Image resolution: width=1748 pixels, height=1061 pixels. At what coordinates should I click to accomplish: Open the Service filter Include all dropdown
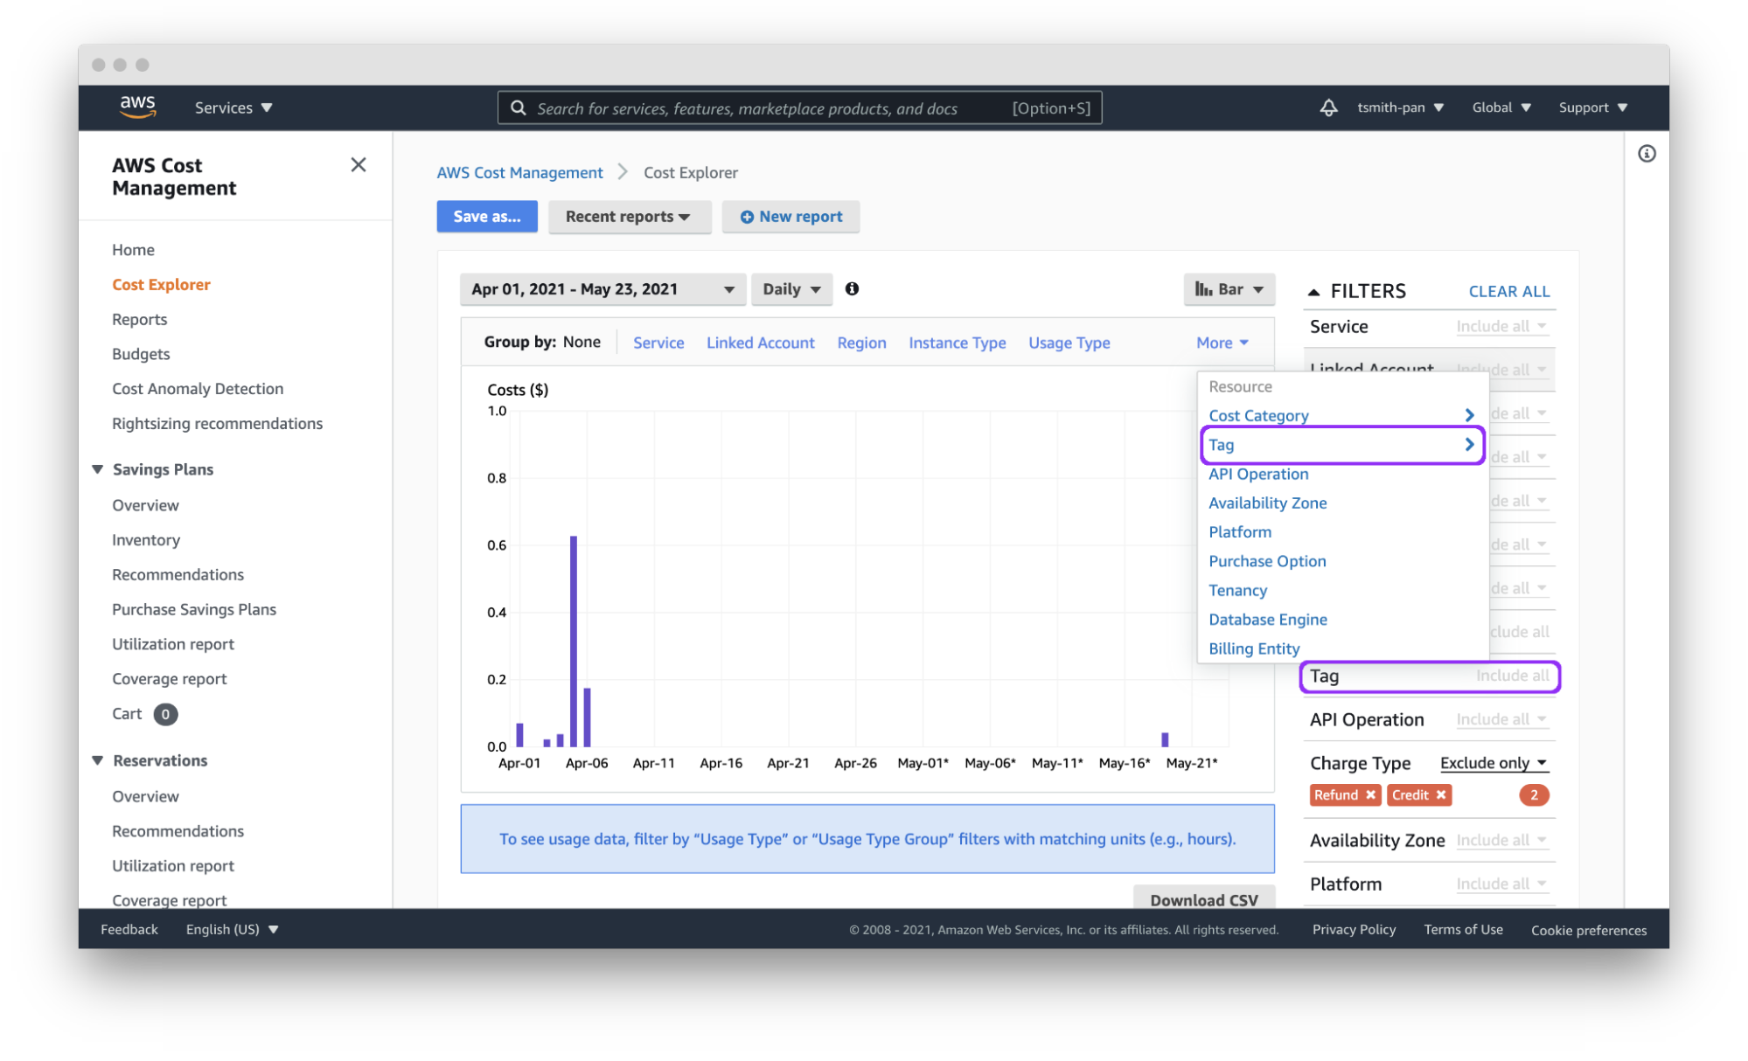pos(1501,327)
